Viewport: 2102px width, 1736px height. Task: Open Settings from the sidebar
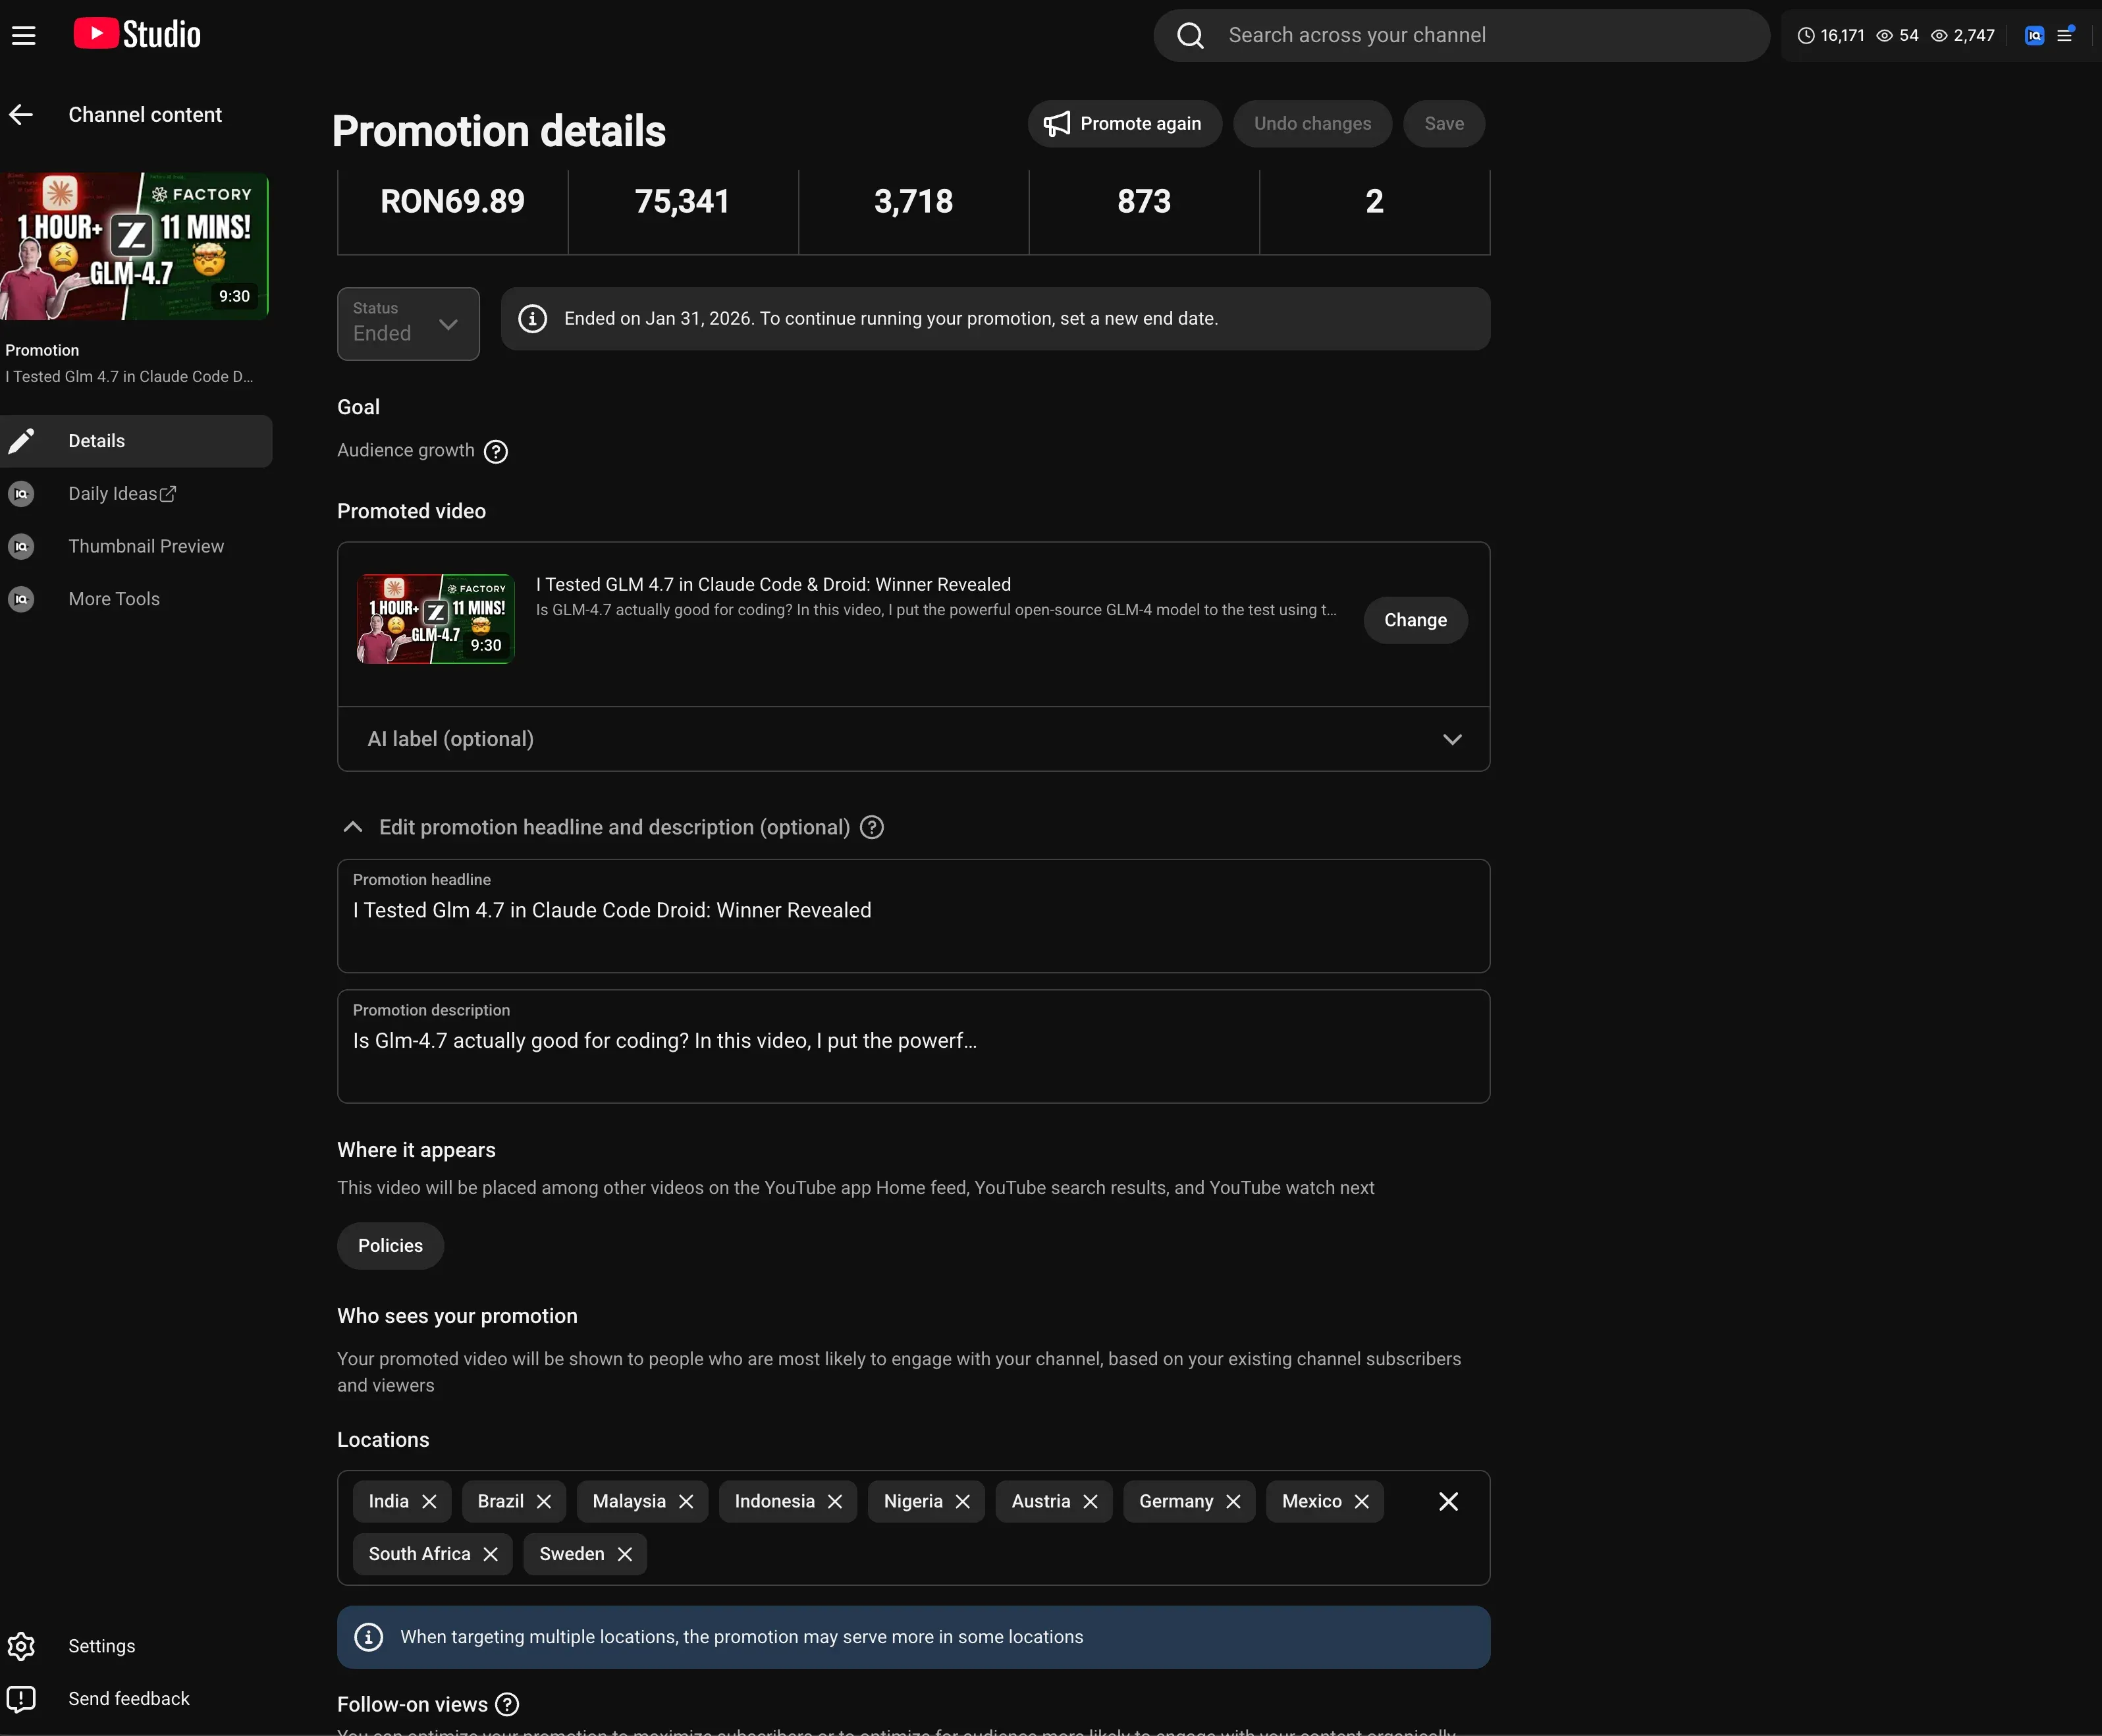pyautogui.click(x=136, y=1646)
